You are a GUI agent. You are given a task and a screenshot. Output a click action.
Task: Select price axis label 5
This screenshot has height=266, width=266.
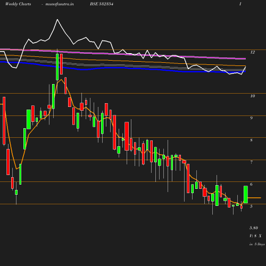[251, 206]
